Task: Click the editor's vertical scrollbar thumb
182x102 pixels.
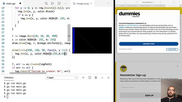Action: [x=69, y=33]
